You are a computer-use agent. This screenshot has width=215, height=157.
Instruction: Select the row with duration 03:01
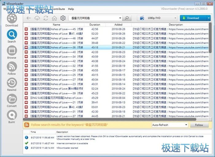pos(116,107)
